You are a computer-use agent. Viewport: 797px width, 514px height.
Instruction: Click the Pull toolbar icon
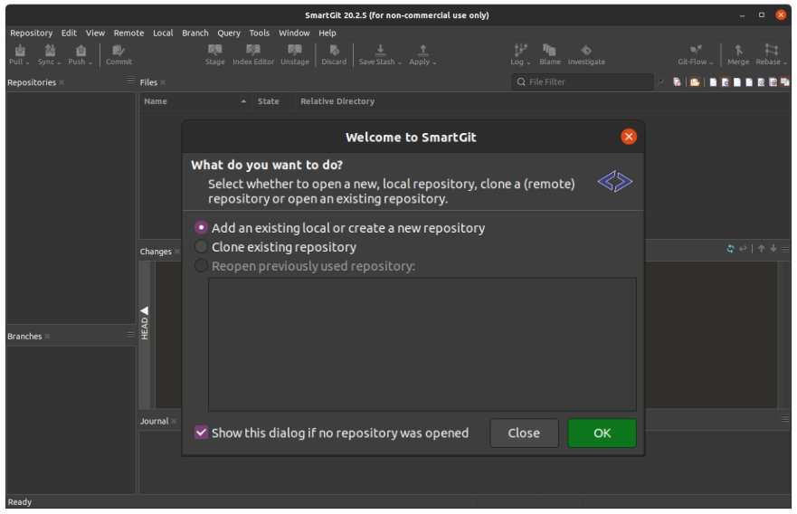(19, 51)
